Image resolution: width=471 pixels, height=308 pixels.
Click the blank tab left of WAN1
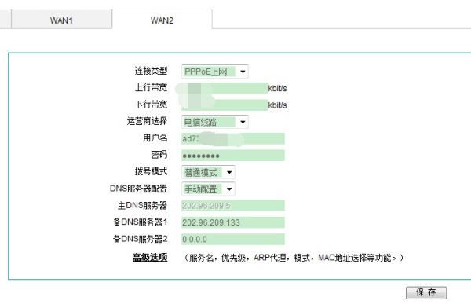point(5,19)
